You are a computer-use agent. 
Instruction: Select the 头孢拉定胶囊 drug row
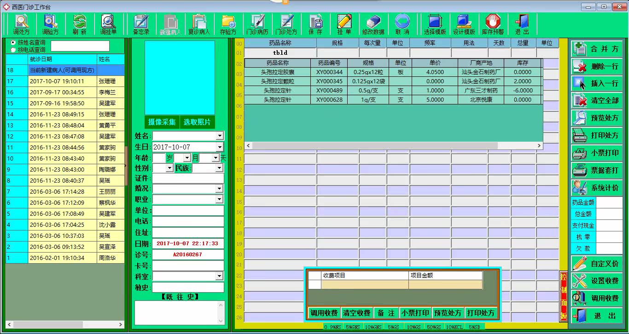[x=393, y=72]
